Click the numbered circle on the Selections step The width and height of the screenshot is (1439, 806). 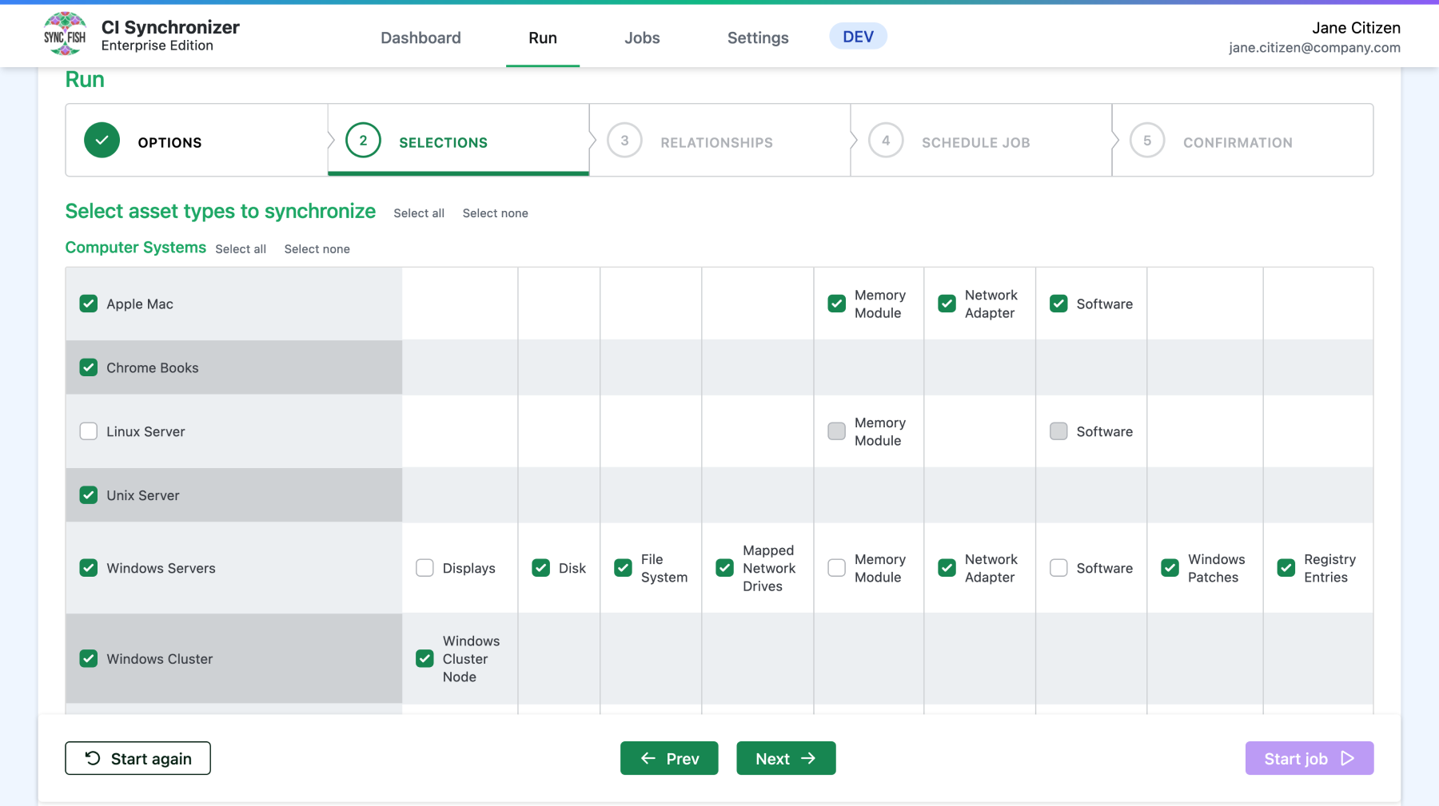coord(363,140)
